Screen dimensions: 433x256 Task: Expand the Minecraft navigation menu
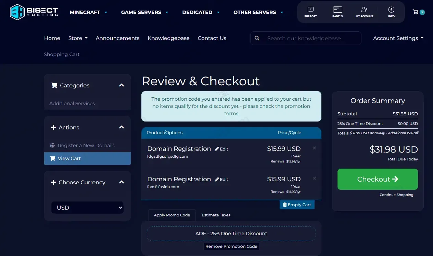click(x=88, y=12)
